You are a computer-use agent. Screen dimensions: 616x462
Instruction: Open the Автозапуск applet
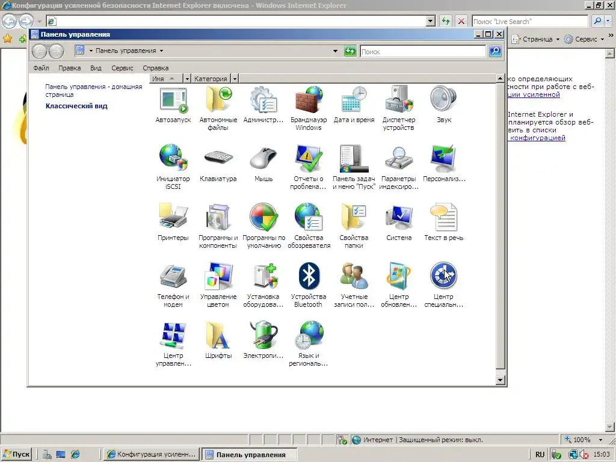[173, 105]
